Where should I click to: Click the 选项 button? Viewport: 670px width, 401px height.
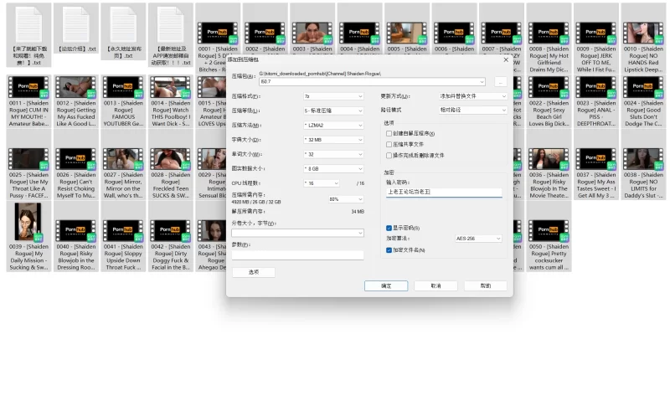(x=254, y=272)
